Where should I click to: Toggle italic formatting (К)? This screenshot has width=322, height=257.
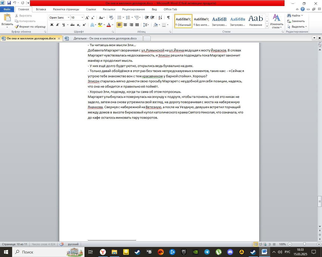58,25
